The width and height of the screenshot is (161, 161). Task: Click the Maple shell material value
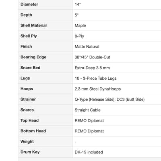tap(80, 25)
